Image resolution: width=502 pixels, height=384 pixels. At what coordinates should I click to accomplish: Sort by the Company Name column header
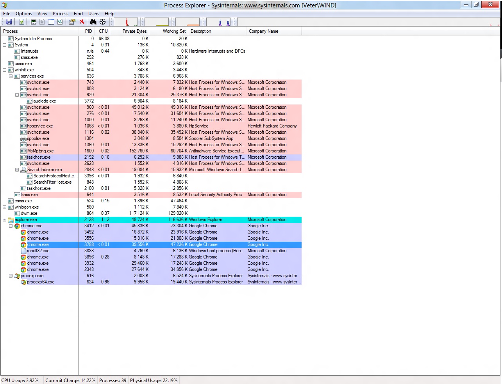[x=274, y=31]
